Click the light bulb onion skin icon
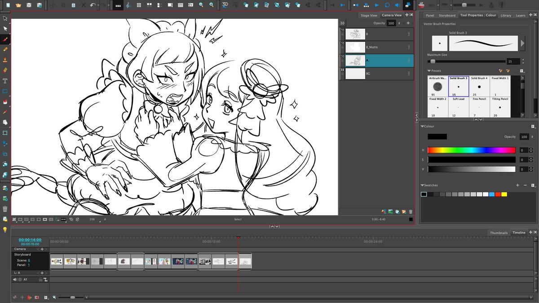 coord(5,229)
